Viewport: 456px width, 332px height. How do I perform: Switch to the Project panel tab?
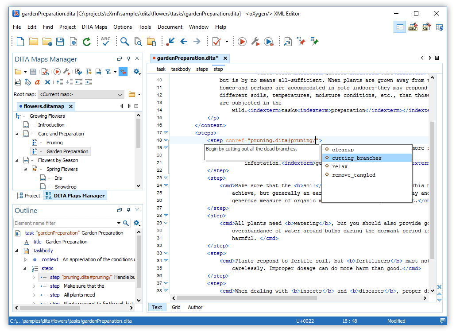[x=29, y=196]
